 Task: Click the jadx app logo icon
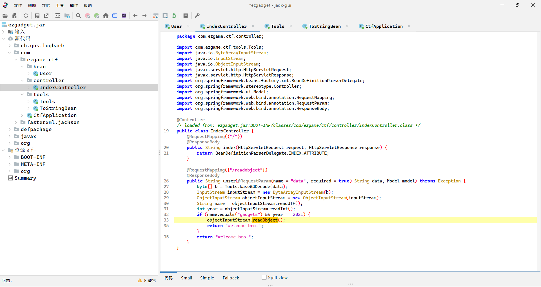(5, 5)
